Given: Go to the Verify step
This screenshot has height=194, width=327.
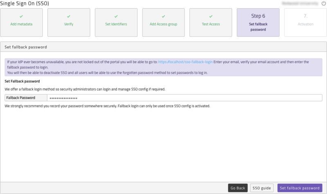Looking at the screenshot, I should coord(69,24).
